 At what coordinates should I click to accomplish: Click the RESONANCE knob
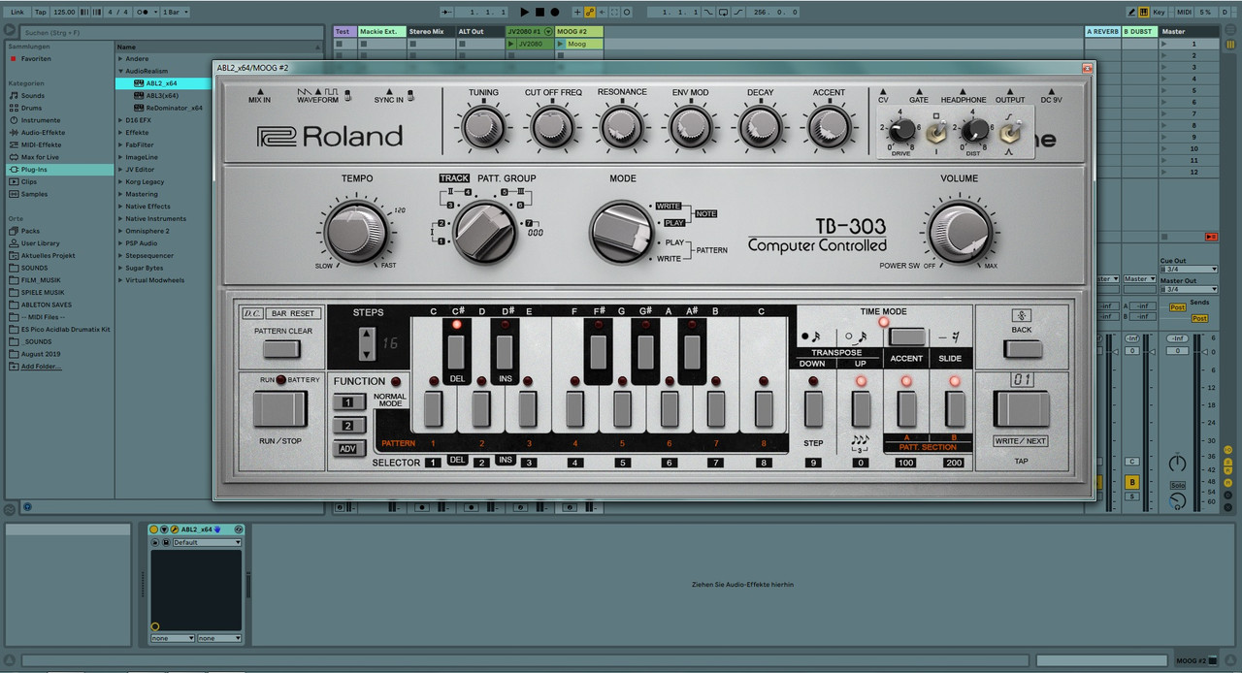(622, 127)
